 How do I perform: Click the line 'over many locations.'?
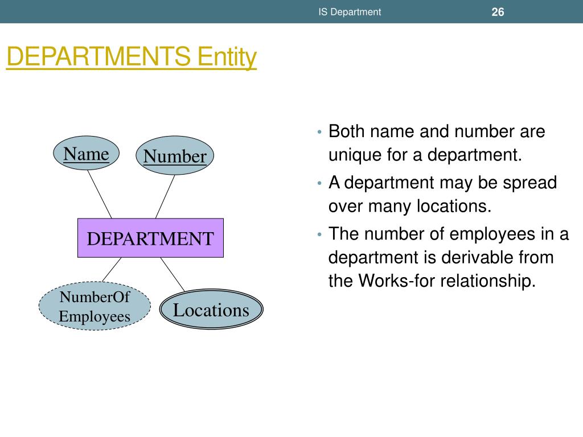pos(410,206)
